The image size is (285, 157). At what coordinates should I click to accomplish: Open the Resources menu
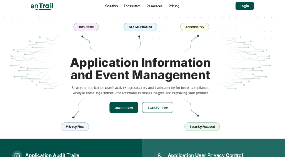[x=154, y=6]
